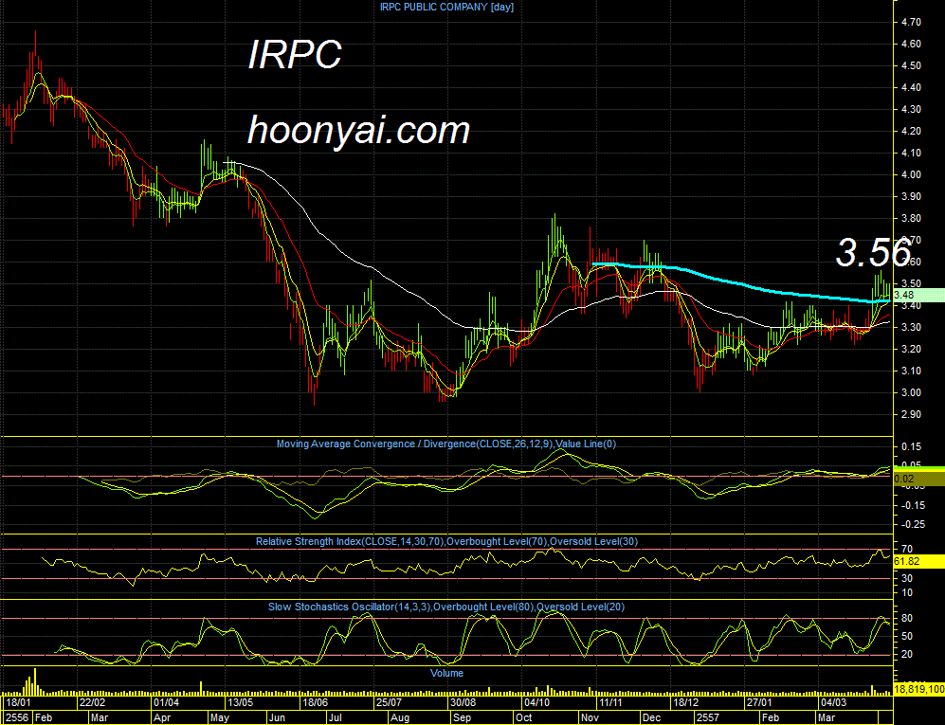Click the 04/10 date label

pyautogui.click(x=536, y=702)
